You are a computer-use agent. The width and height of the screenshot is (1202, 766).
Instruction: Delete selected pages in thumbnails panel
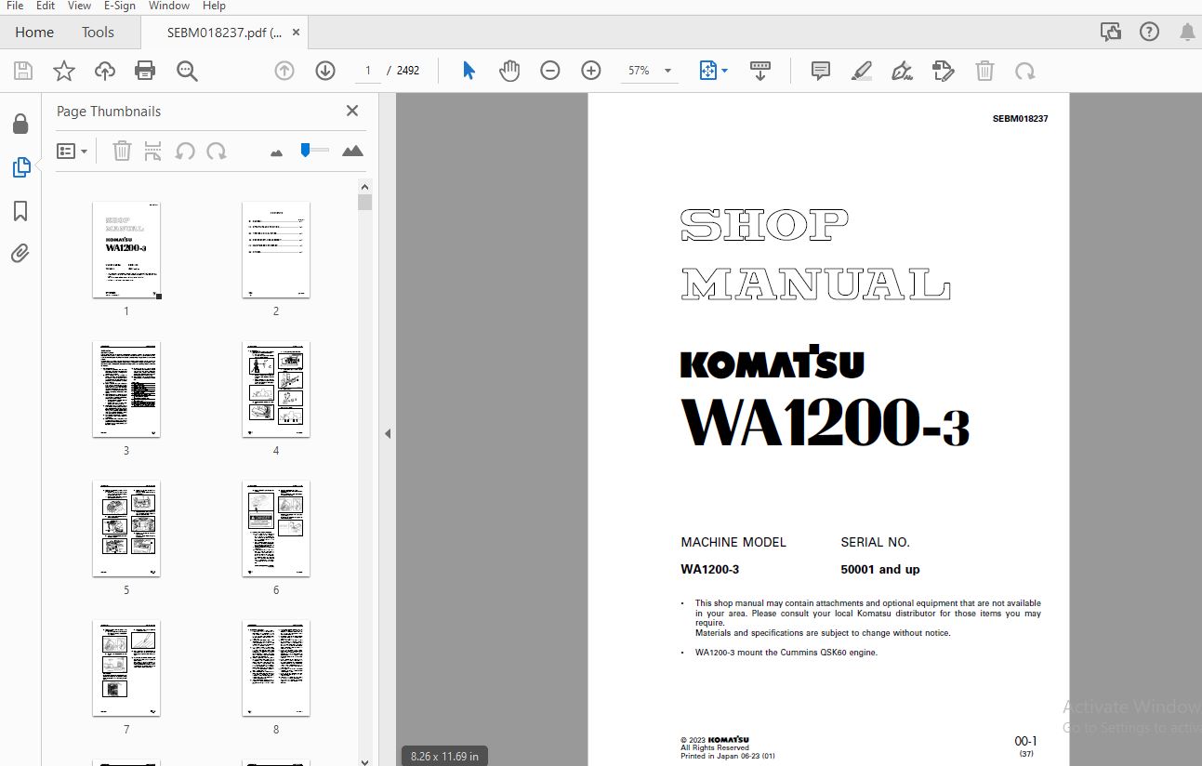pos(122,151)
